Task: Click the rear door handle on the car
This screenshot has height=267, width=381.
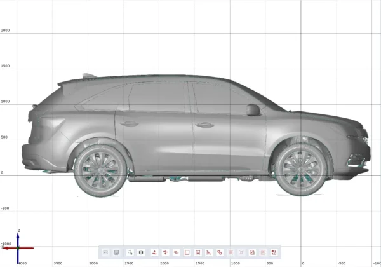Action: [x=130, y=123]
